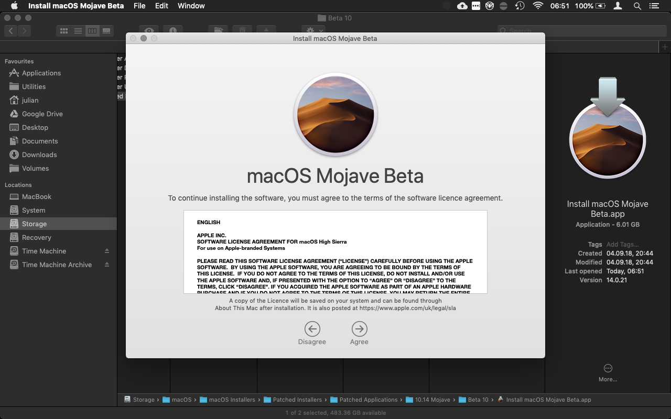This screenshot has height=419, width=671.
Task: Click the Mojave desert logo image
Action: coord(335,115)
